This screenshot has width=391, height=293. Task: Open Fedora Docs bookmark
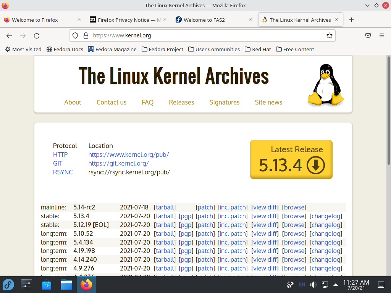pos(65,49)
